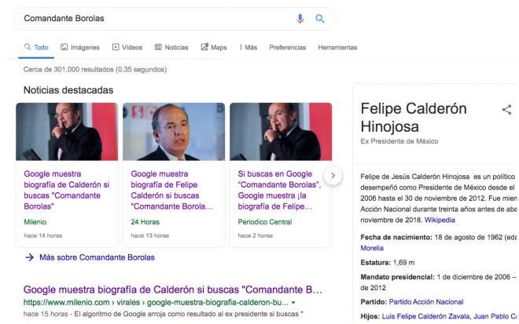Open the Preferencias menu
Screen dimensions: 519x324
pyautogui.click(x=287, y=48)
